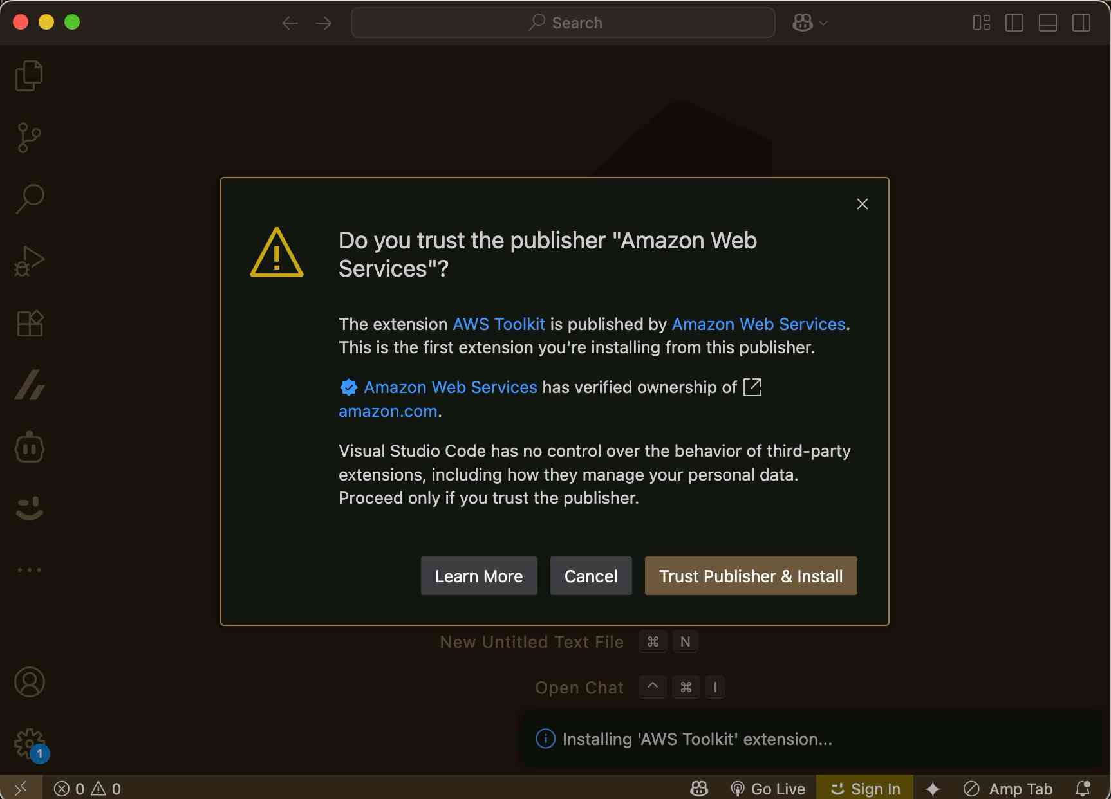This screenshot has width=1111, height=799.
Task: Open the Accounts menu icon
Action: point(29,682)
